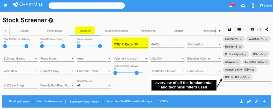Open the MACD dropdown
The height and width of the screenshot is (109, 273).
[x=167, y=44]
